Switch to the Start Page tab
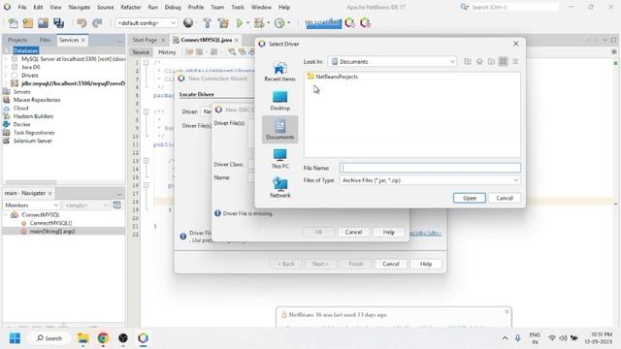Image resolution: width=621 pixels, height=349 pixels. pyautogui.click(x=145, y=40)
